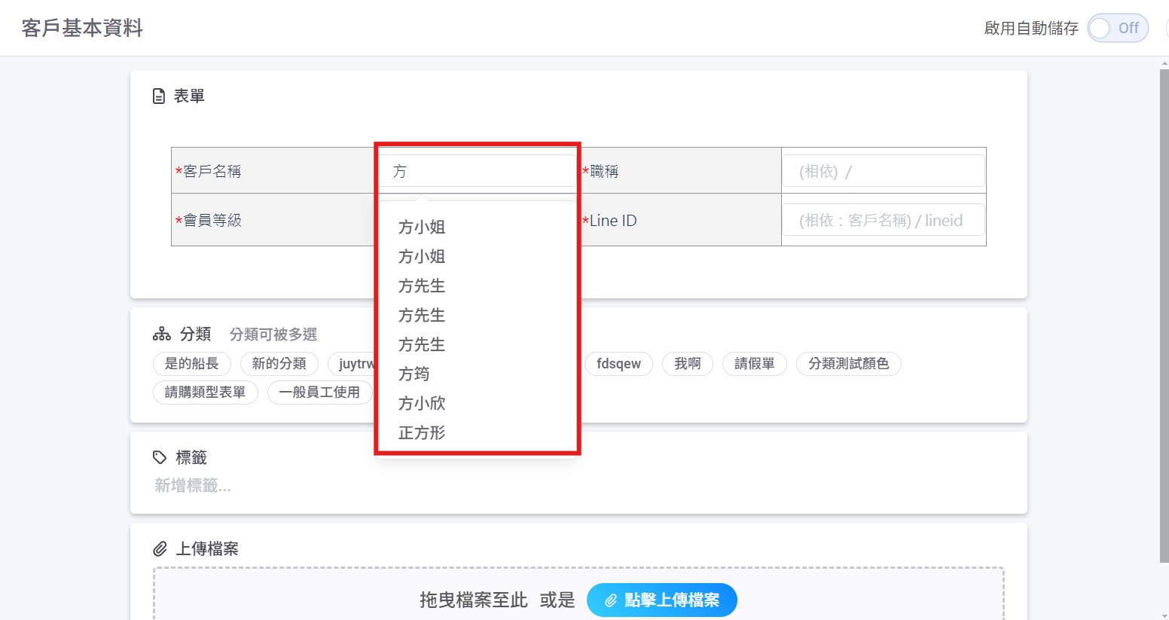1169x620 pixels.
Task: Select the 分類測試顏色 category chip
Action: (848, 364)
